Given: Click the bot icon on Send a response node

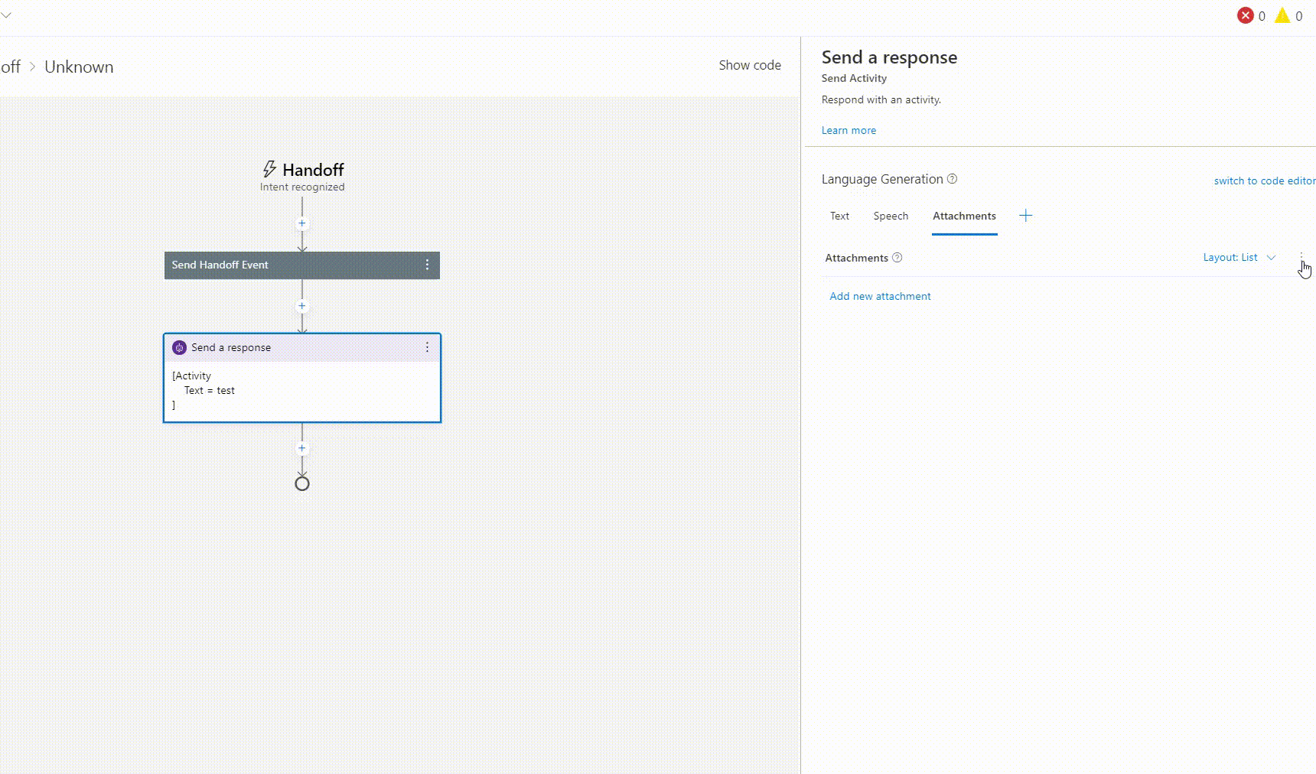Looking at the screenshot, I should (179, 347).
